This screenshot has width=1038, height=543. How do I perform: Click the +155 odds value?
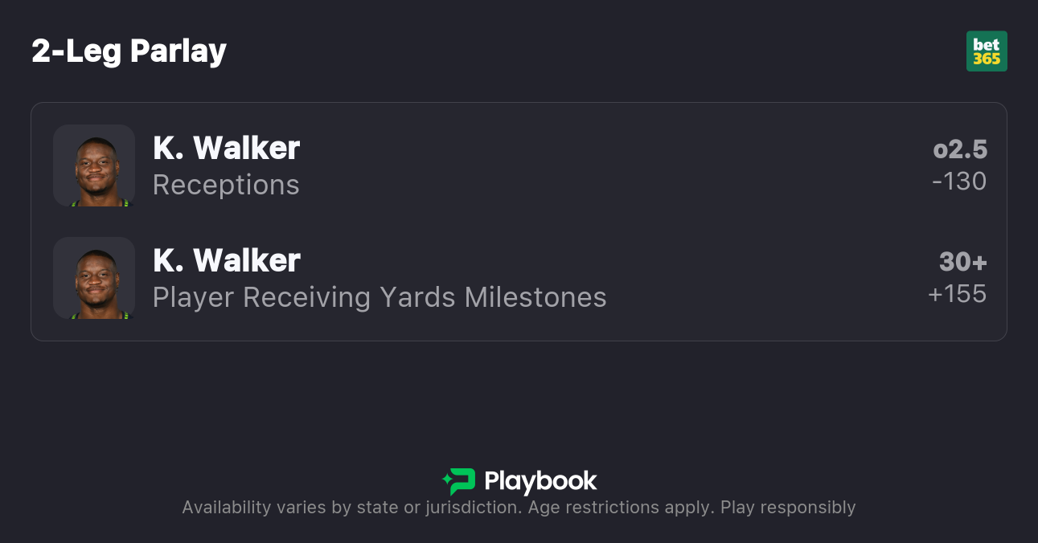[957, 294]
